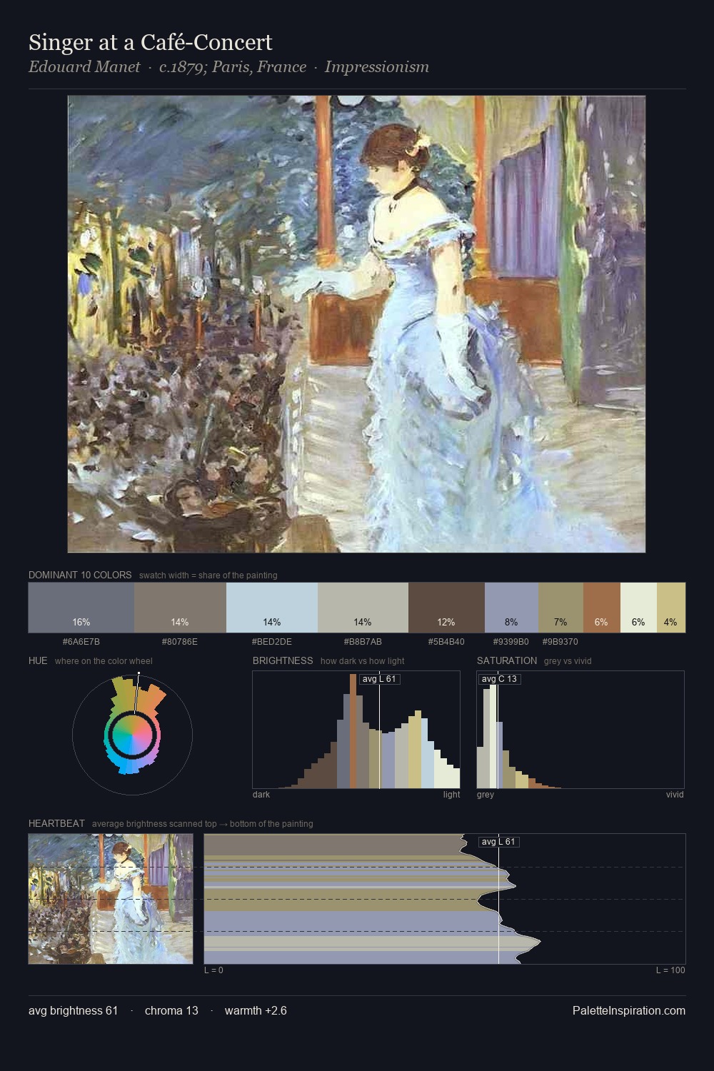Click the 'light' brightness axis label

click(x=452, y=795)
